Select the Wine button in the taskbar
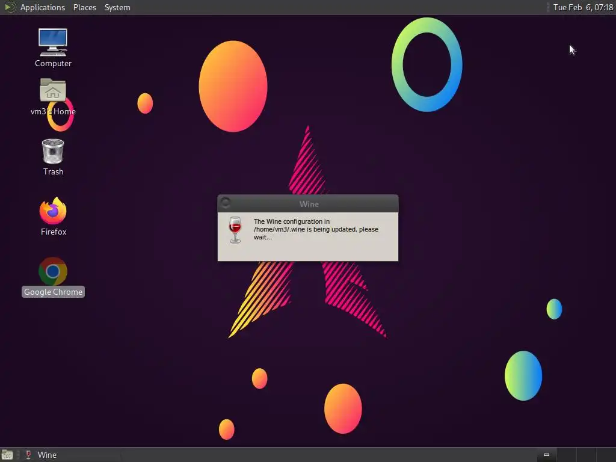 click(71, 455)
